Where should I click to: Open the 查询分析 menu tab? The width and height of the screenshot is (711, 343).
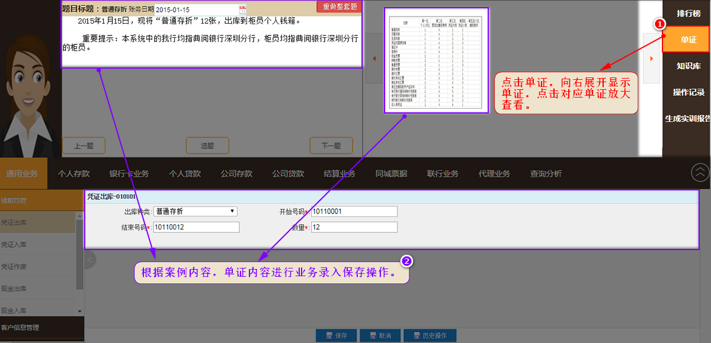(546, 174)
